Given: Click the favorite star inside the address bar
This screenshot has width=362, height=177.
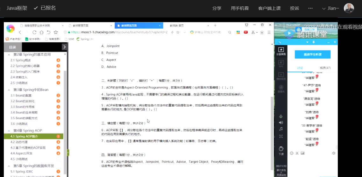Looking at the screenshot, I should [x=178, y=32].
